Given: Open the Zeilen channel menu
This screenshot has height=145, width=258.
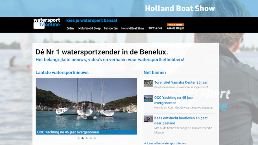Looking at the screenshot, I should pyautogui.click(x=70, y=28).
